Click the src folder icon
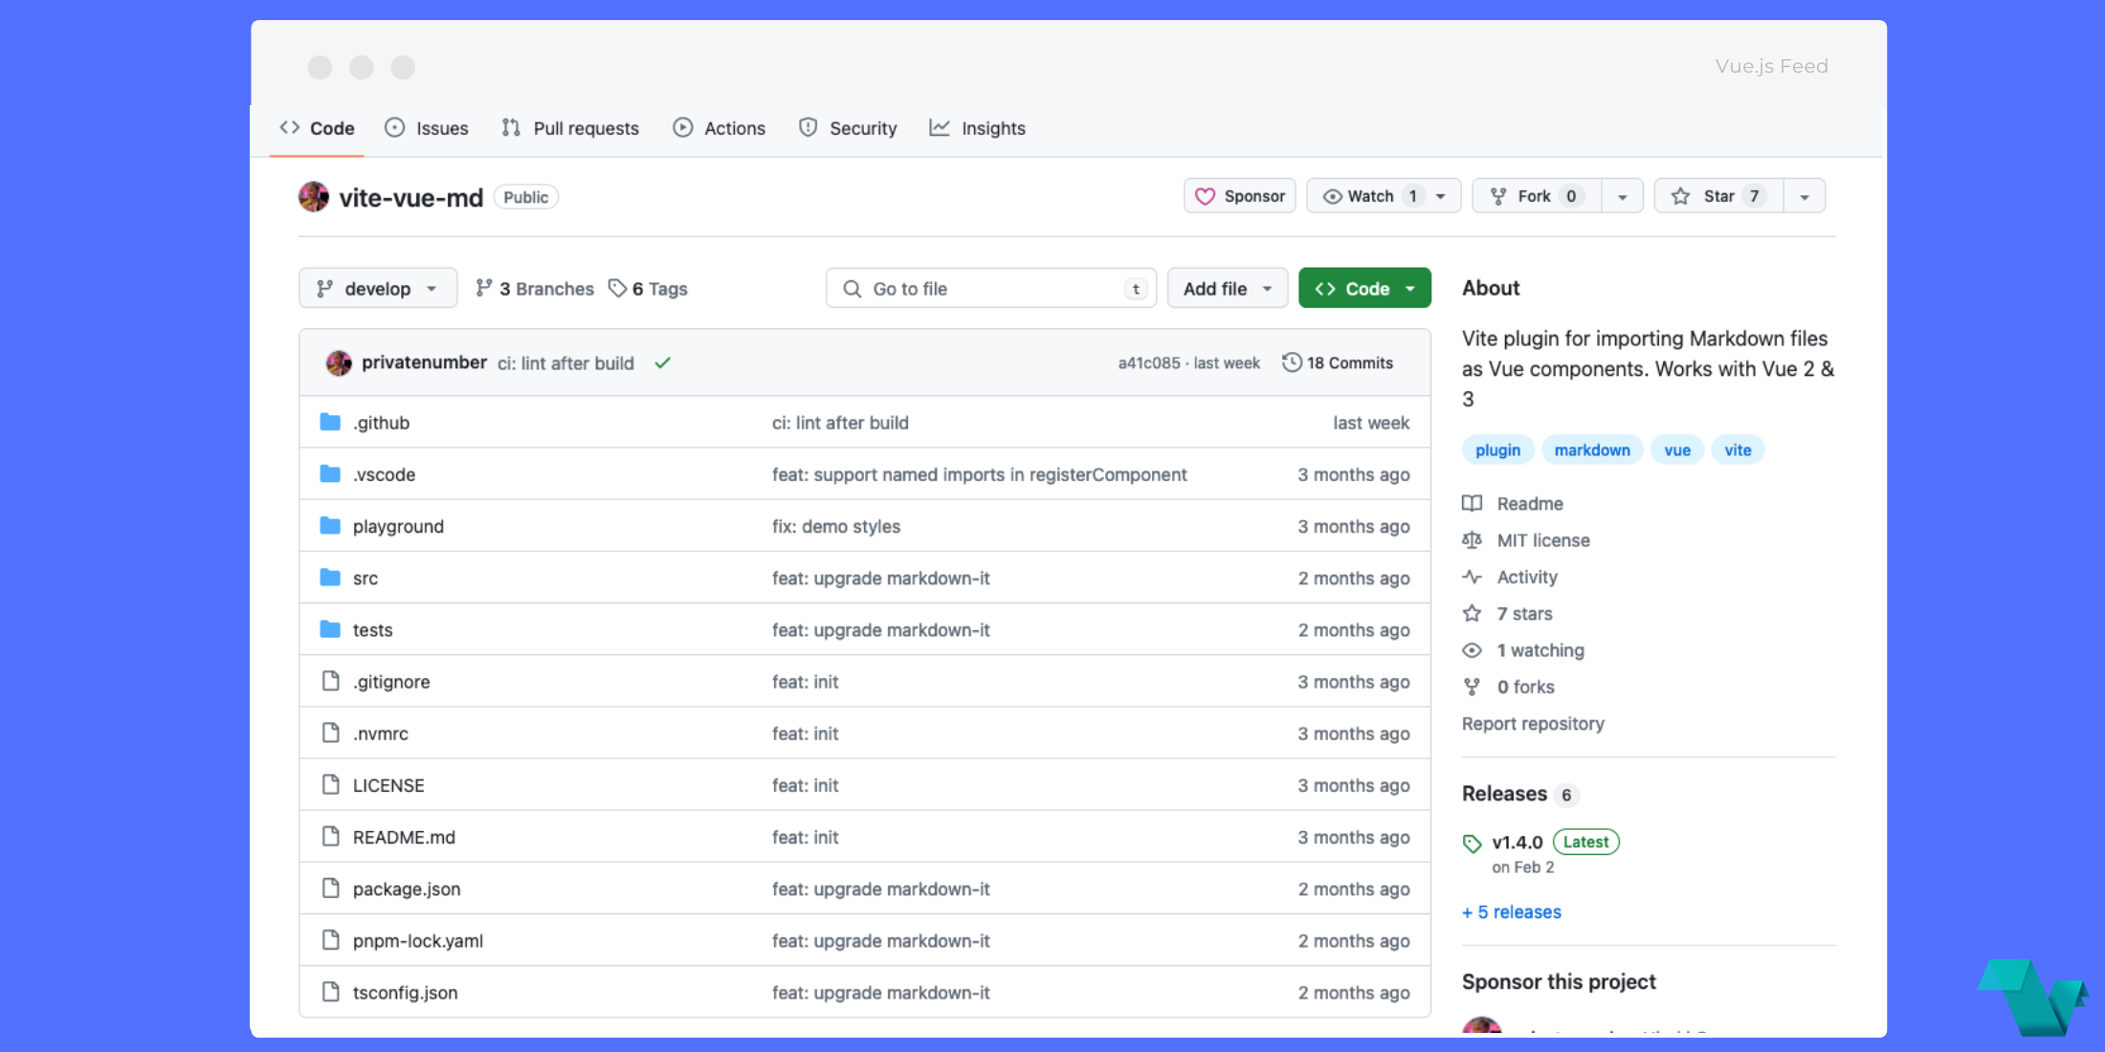 tap(330, 578)
